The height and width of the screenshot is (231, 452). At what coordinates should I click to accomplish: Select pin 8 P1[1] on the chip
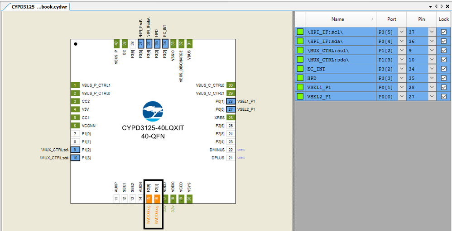(75, 141)
